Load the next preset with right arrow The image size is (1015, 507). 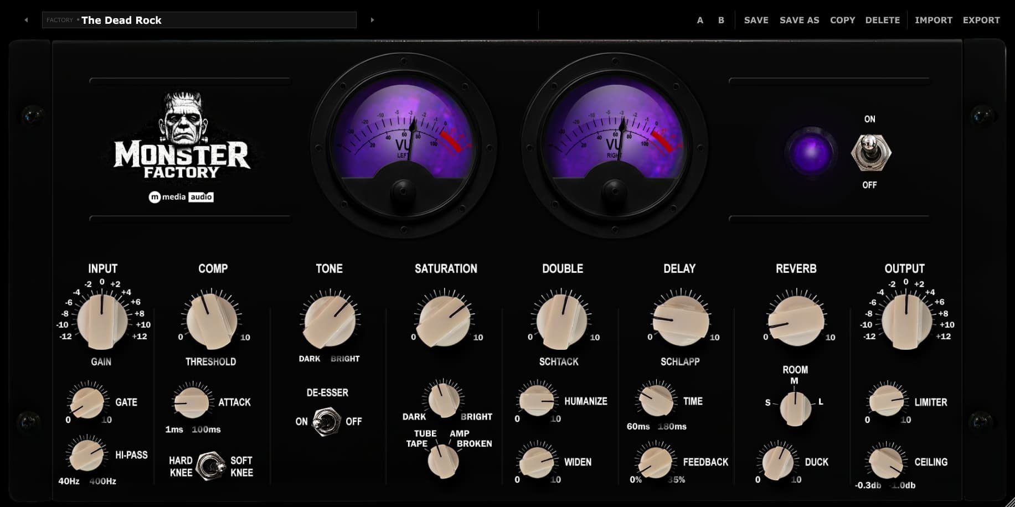(x=372, y=20)
